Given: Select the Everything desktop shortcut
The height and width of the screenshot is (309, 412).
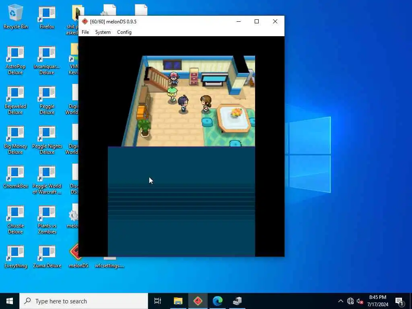Looking at the screenshot, I should tap(16, 257).
